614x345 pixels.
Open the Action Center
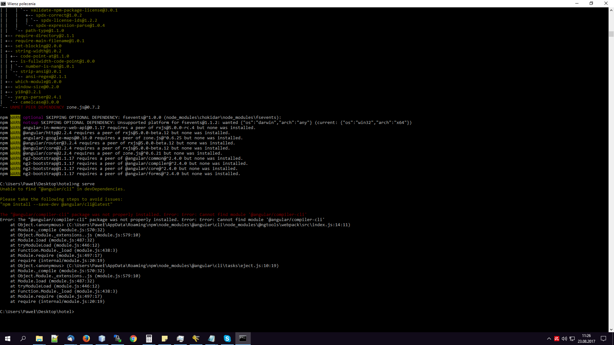604,339
